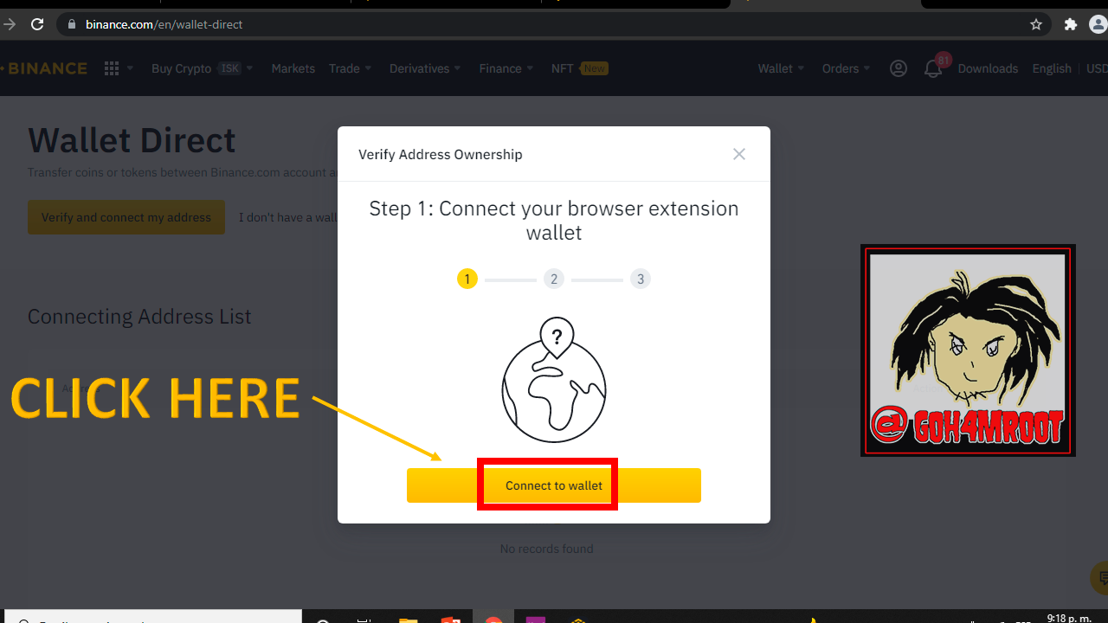Click the "No records found" message
The image size is (1108, 623).
pyautogui.click(x=547, y=549)
